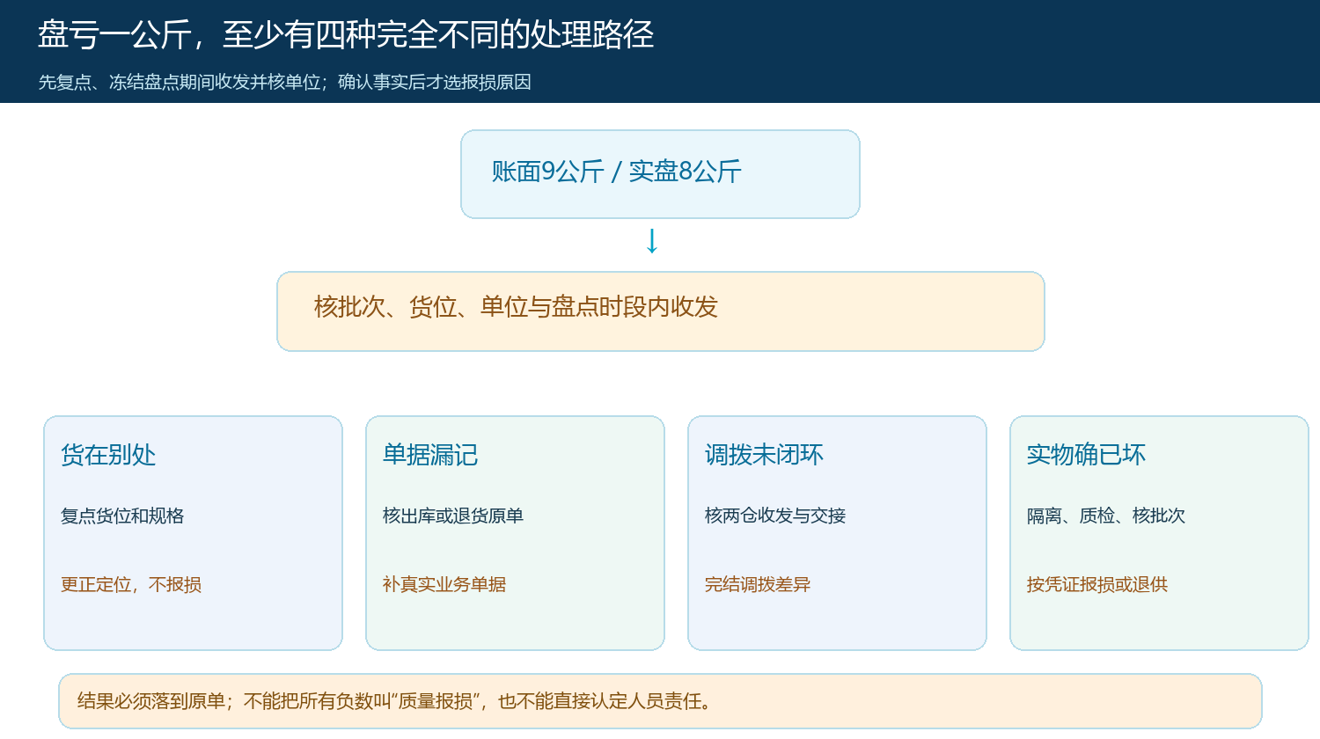Select the line 核两仓收发与交接

click(x=775, y=516)
